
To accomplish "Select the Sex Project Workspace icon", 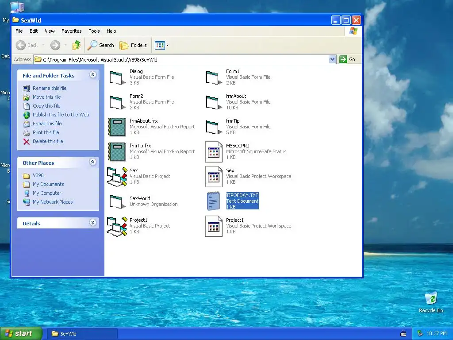I will pyautogui.click(x=214, y=177).
